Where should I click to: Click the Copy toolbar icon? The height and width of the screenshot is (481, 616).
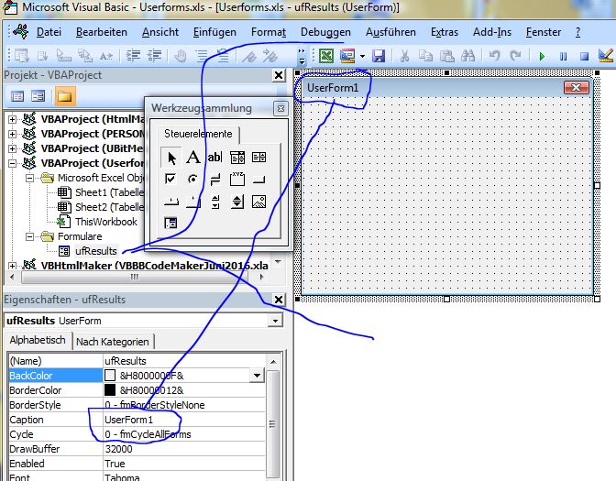426,56
